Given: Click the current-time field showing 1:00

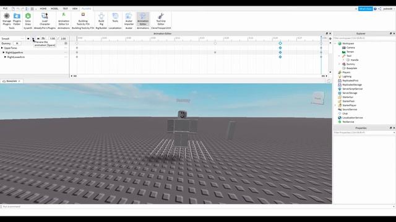Looking at the screenshot, I should tap(52, 38).
